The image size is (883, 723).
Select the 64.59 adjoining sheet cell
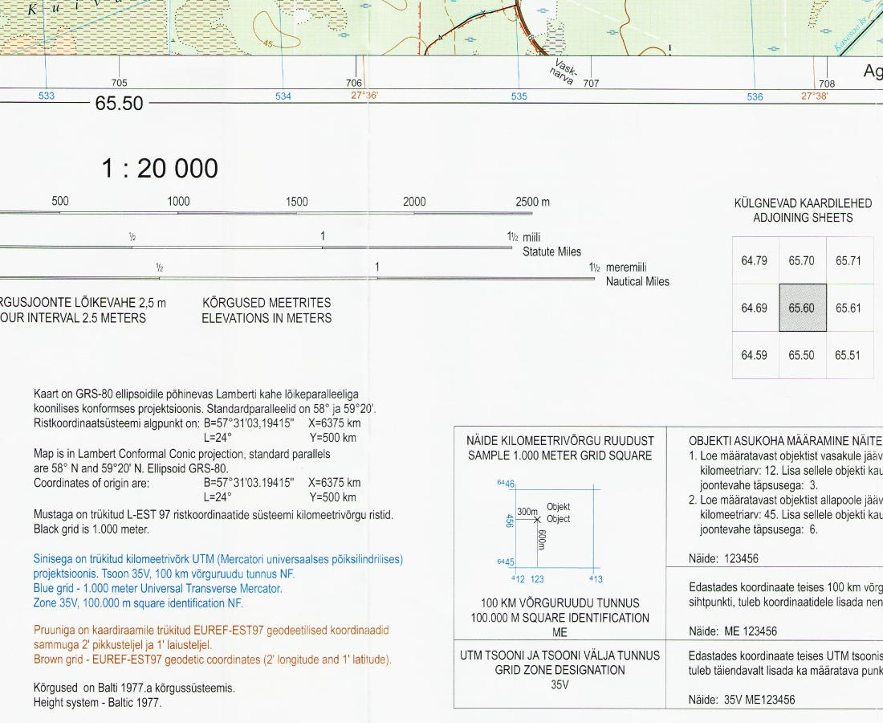point(755,355)
